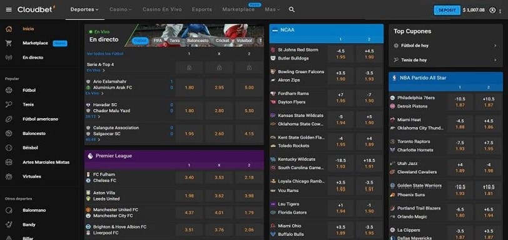Open the search magnifier icon
The height and width of the screenshot is (240, 508).
click(292, 10)
